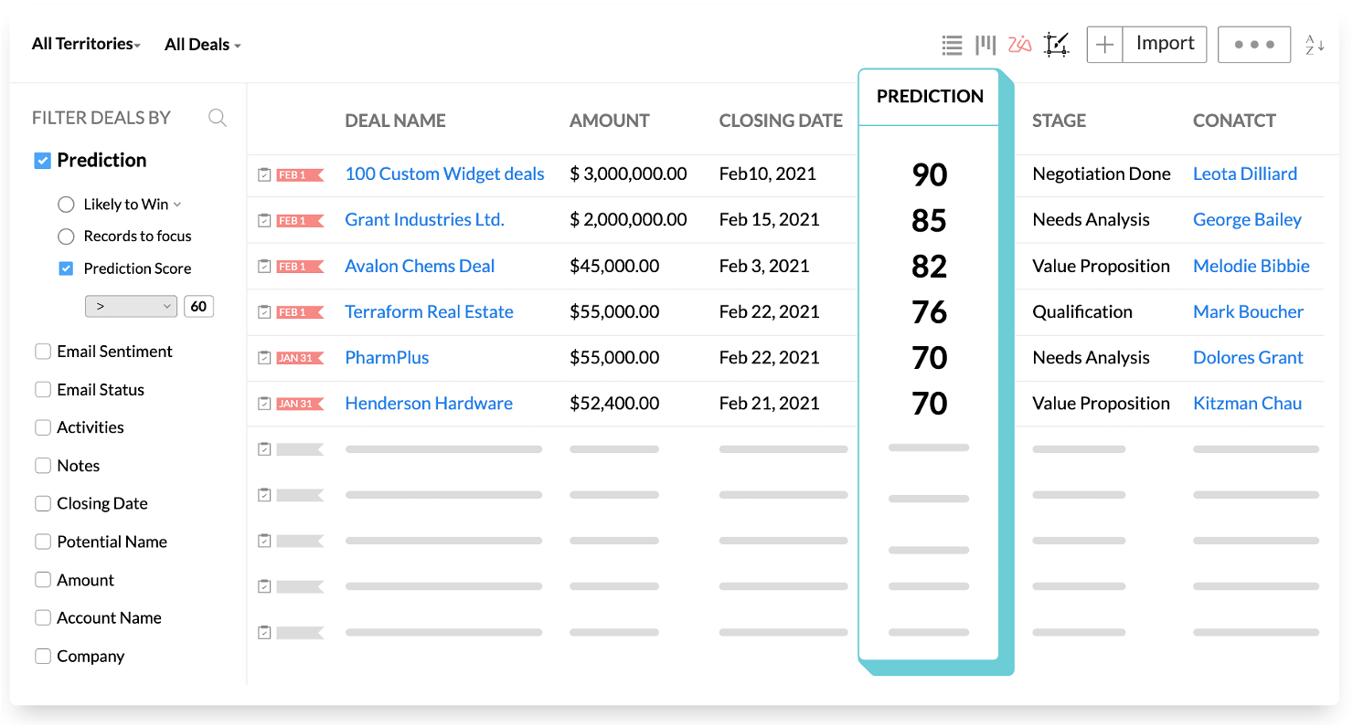Switch to Kanban view
The height and width of the screenshot is (726, 1353).
click(x=985, y=44)
